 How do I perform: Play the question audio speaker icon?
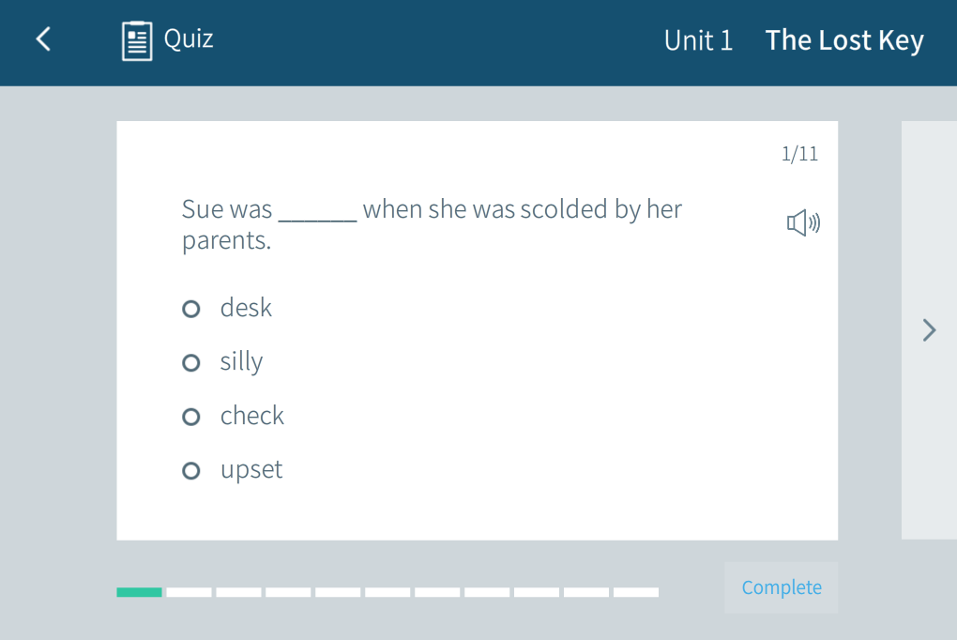[x=803, y=223]
